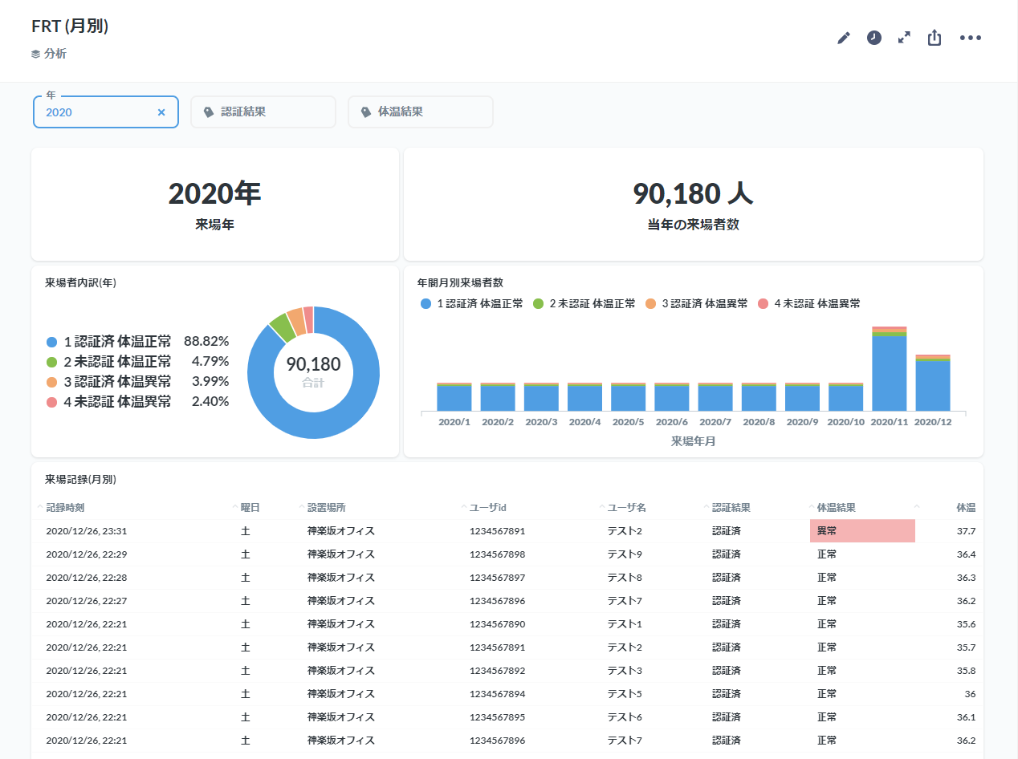Sort by the ユーザid column header
The image size is (1018, 759).
coord(488,508)
